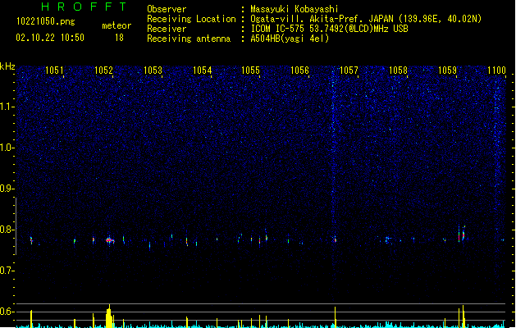The width and height of the screenshot is (516, 328).
Task: Click the 1.1 kHz axis label
Action: coord(7,107)
